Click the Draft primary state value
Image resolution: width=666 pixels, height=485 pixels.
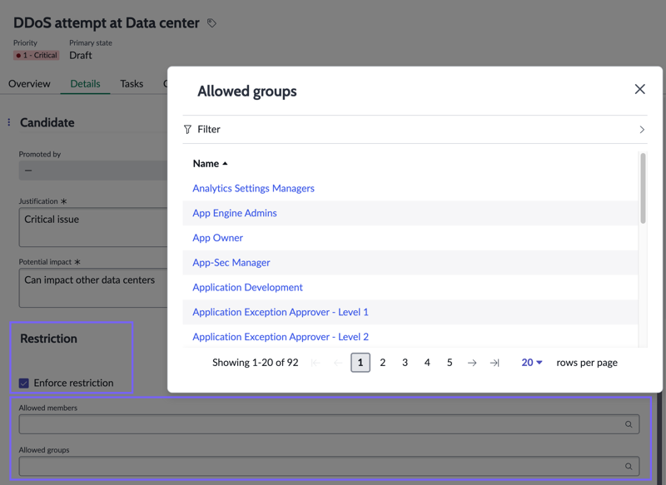point(81,55)
